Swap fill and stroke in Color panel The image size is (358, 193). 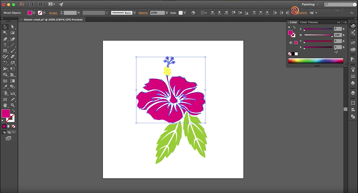point(294,28)
